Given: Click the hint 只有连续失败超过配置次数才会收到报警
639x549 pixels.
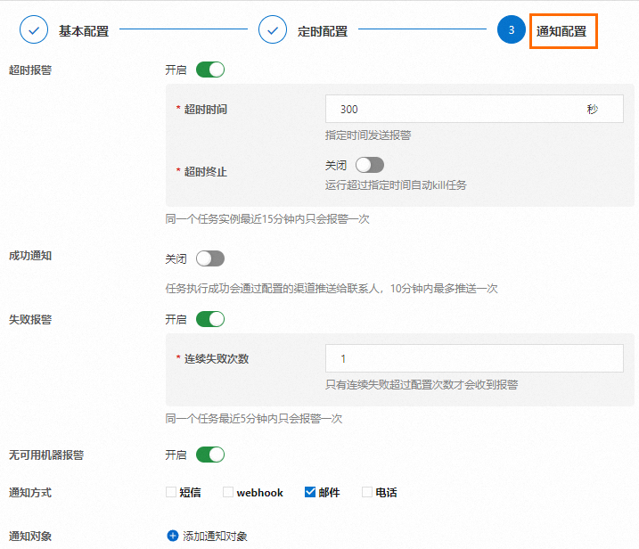Looking at the screenshot, I should click(x=422, y=384).
